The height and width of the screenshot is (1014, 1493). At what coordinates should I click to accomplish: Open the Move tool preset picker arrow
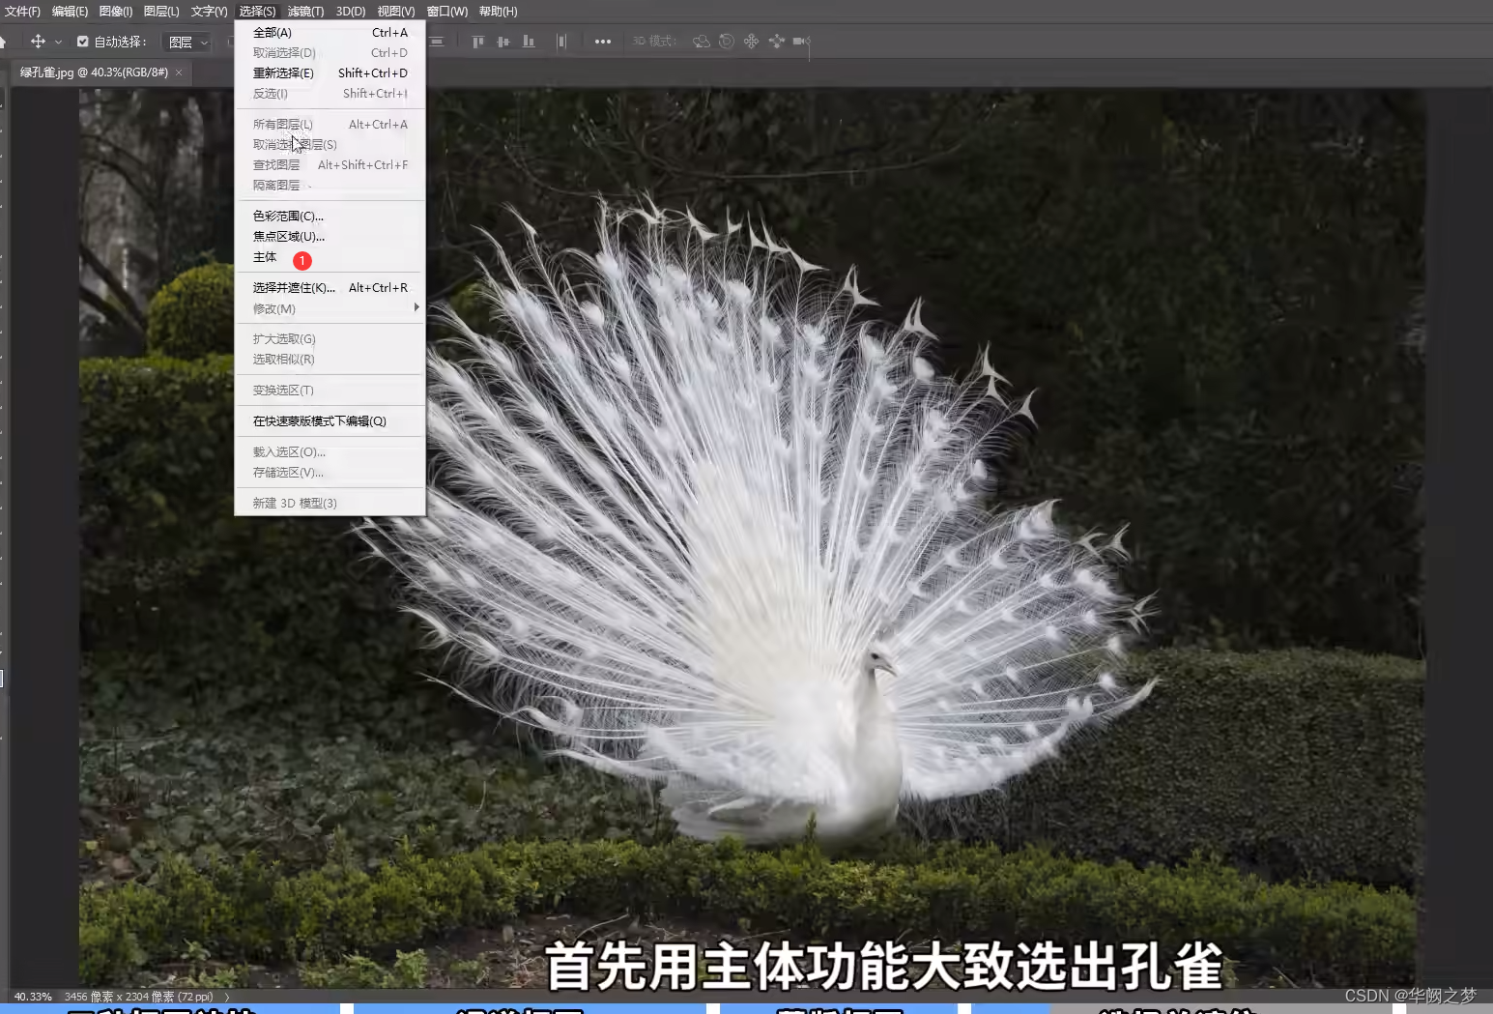coord(58,43)
